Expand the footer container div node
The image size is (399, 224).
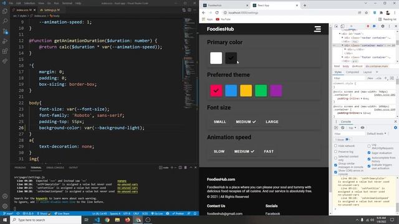pos(342,57)
